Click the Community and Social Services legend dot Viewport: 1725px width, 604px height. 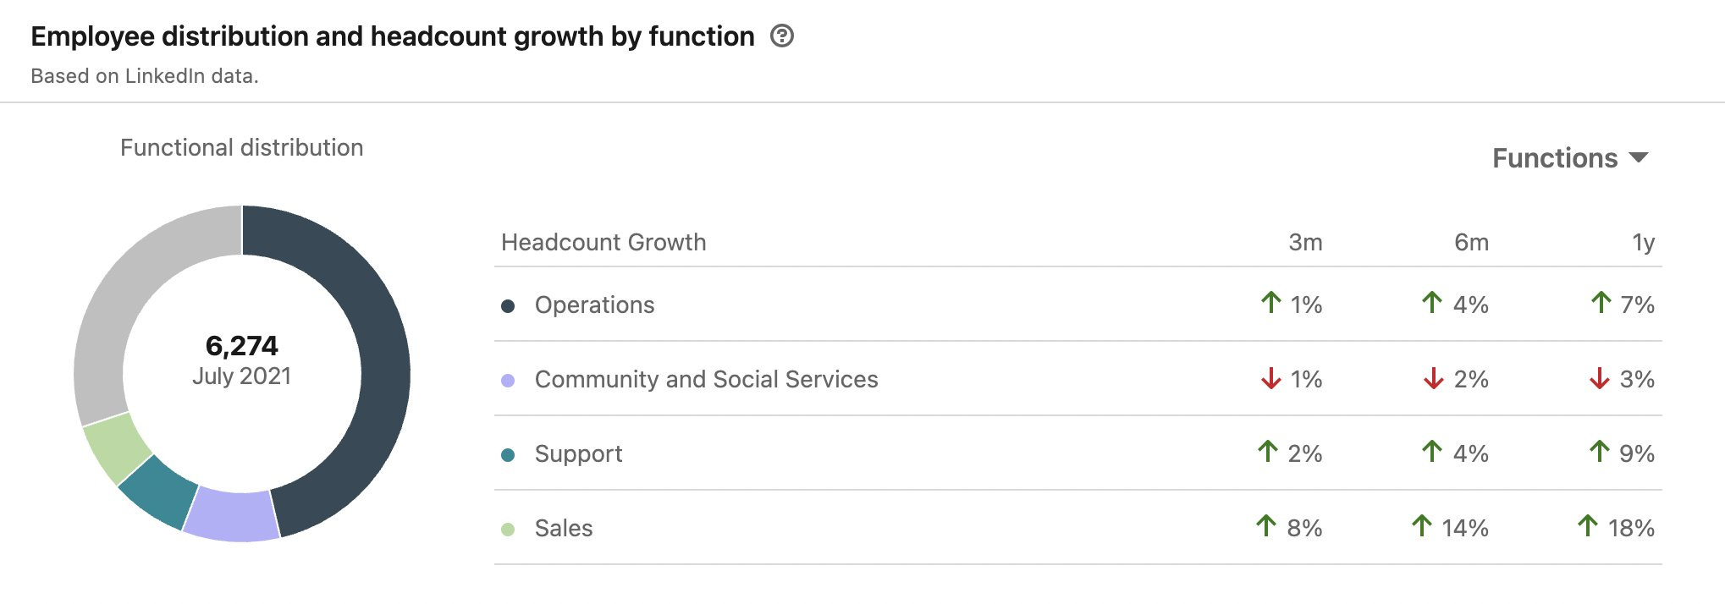508,381
